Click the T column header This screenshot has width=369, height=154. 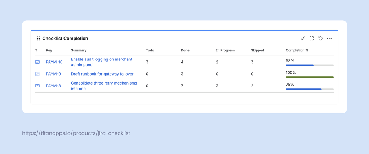click(36, 50)
